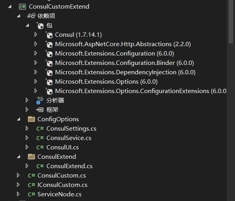Expand the ServiceNode.cs file node
Image resolution: width=235 pixels, height=201 pixels.
pyautogui.click(x=18, y=194)
